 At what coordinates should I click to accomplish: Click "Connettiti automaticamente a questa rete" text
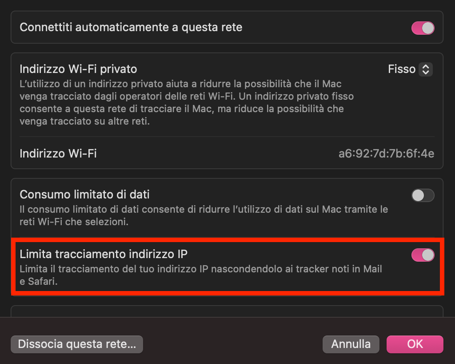(x=132, y=27)
